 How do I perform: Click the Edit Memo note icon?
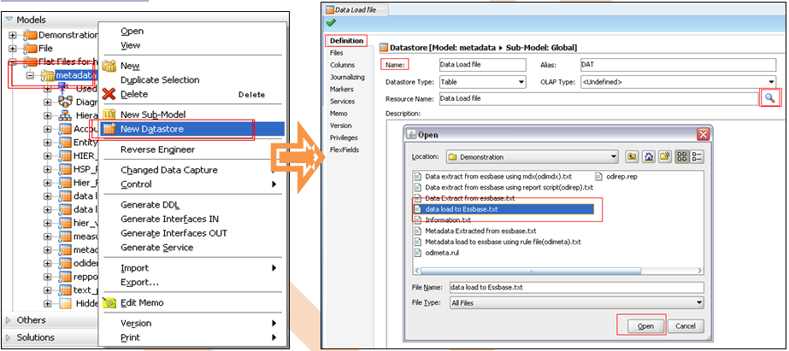pyautogui.click(x=109, y=302)
